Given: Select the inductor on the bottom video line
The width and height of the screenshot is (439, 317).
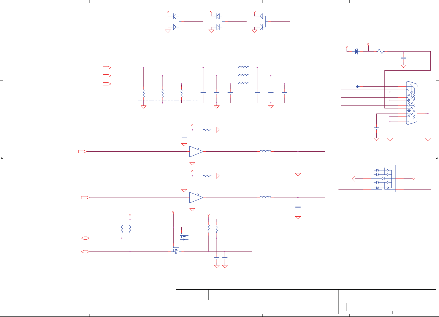Looking at the screenshot, I should 244,83.
